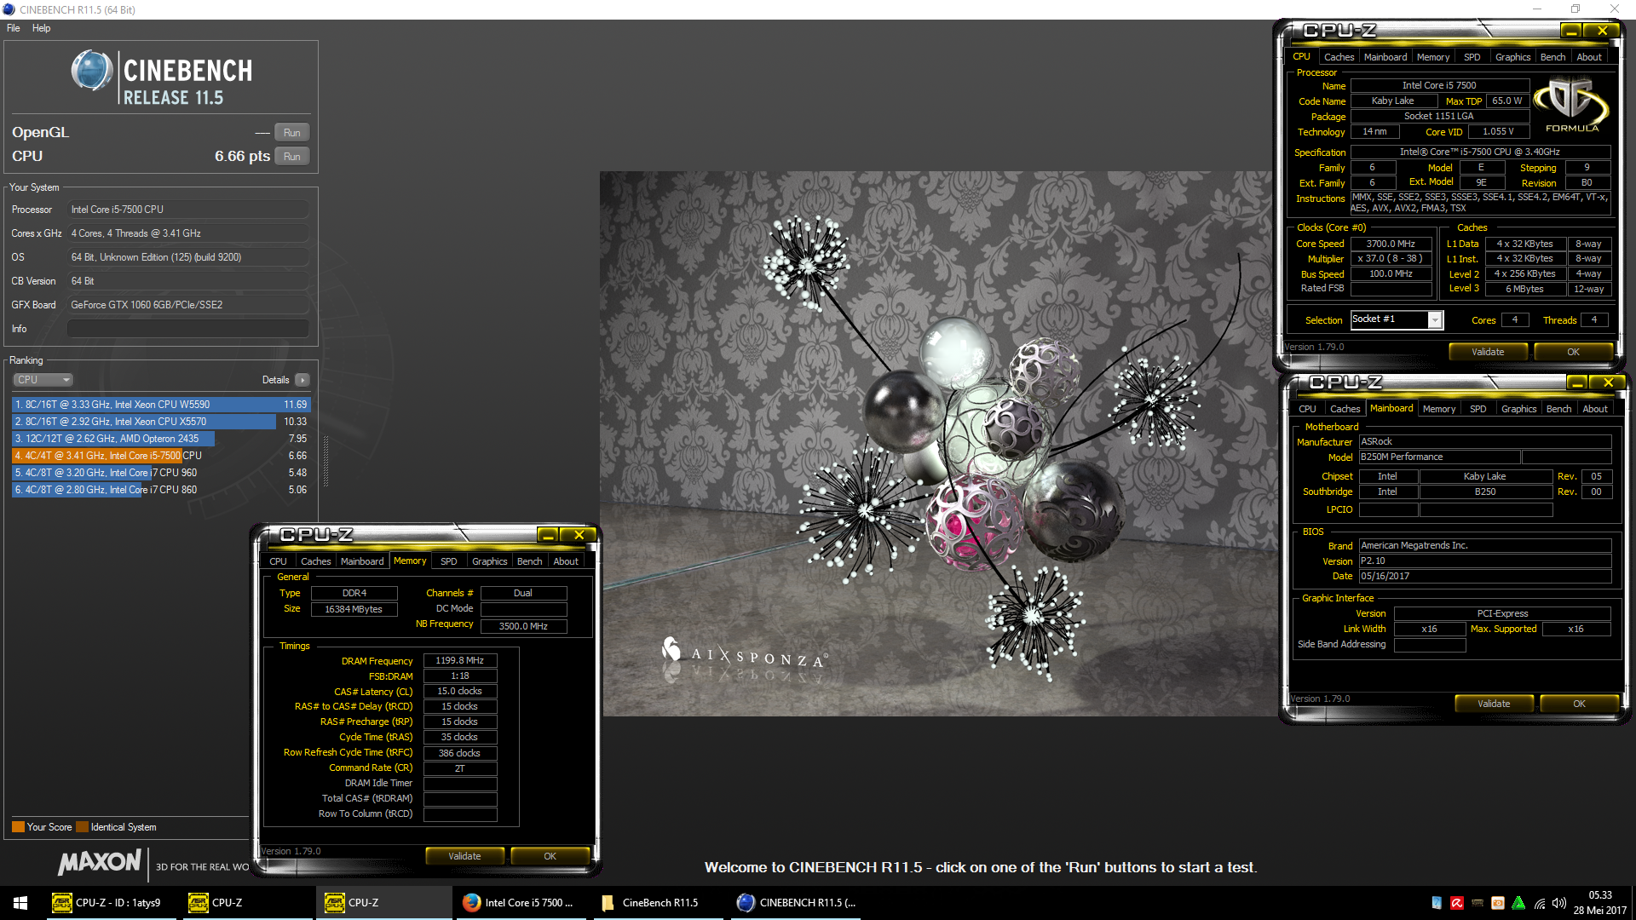Viewport: 1636px width, 920px height.
Task: Click the blue device tray icon
Action: [1437, 903]
